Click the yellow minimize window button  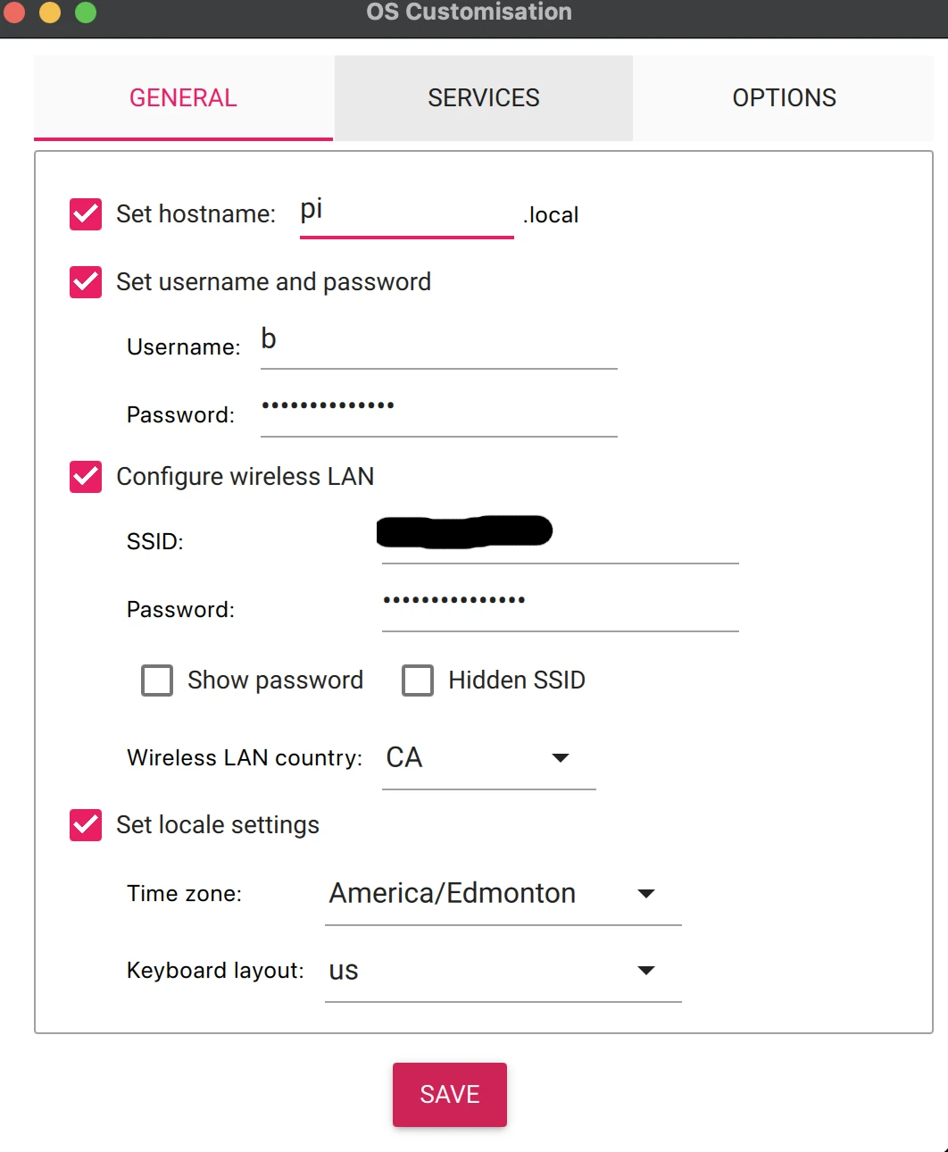(x=50, y=13)
